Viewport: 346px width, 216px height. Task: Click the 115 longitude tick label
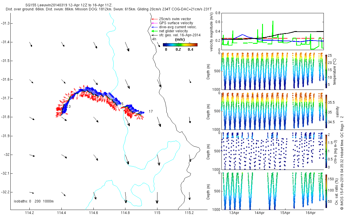tap(157, 213)
